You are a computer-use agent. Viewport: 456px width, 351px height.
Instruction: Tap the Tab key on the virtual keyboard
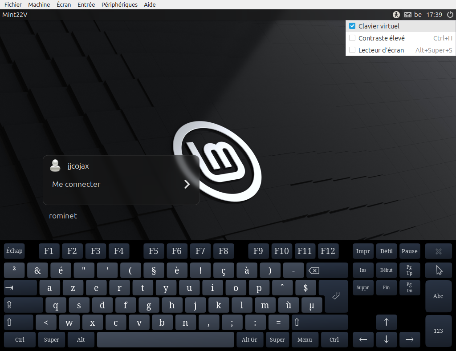(x=20, y=288)
